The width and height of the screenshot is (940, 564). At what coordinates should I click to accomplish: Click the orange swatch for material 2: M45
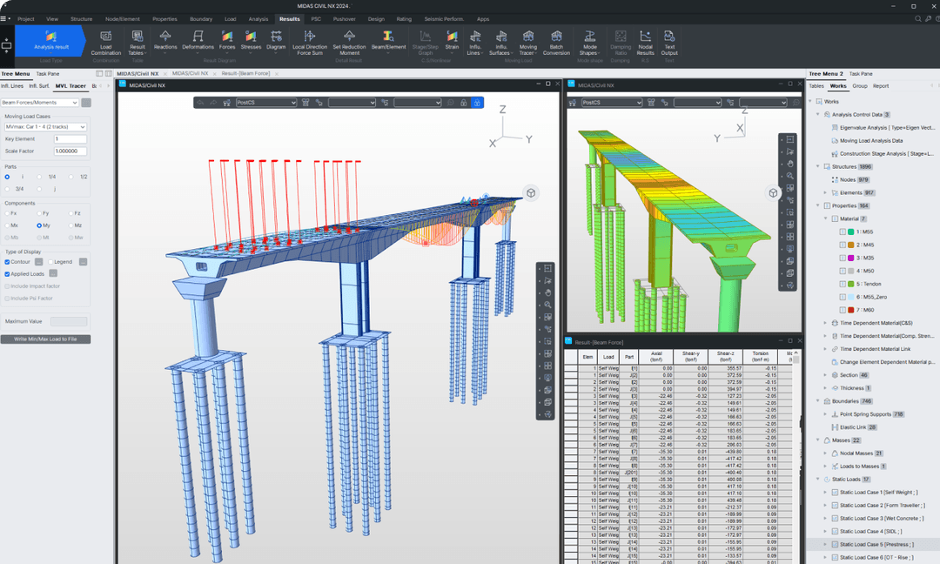(850, 245)
